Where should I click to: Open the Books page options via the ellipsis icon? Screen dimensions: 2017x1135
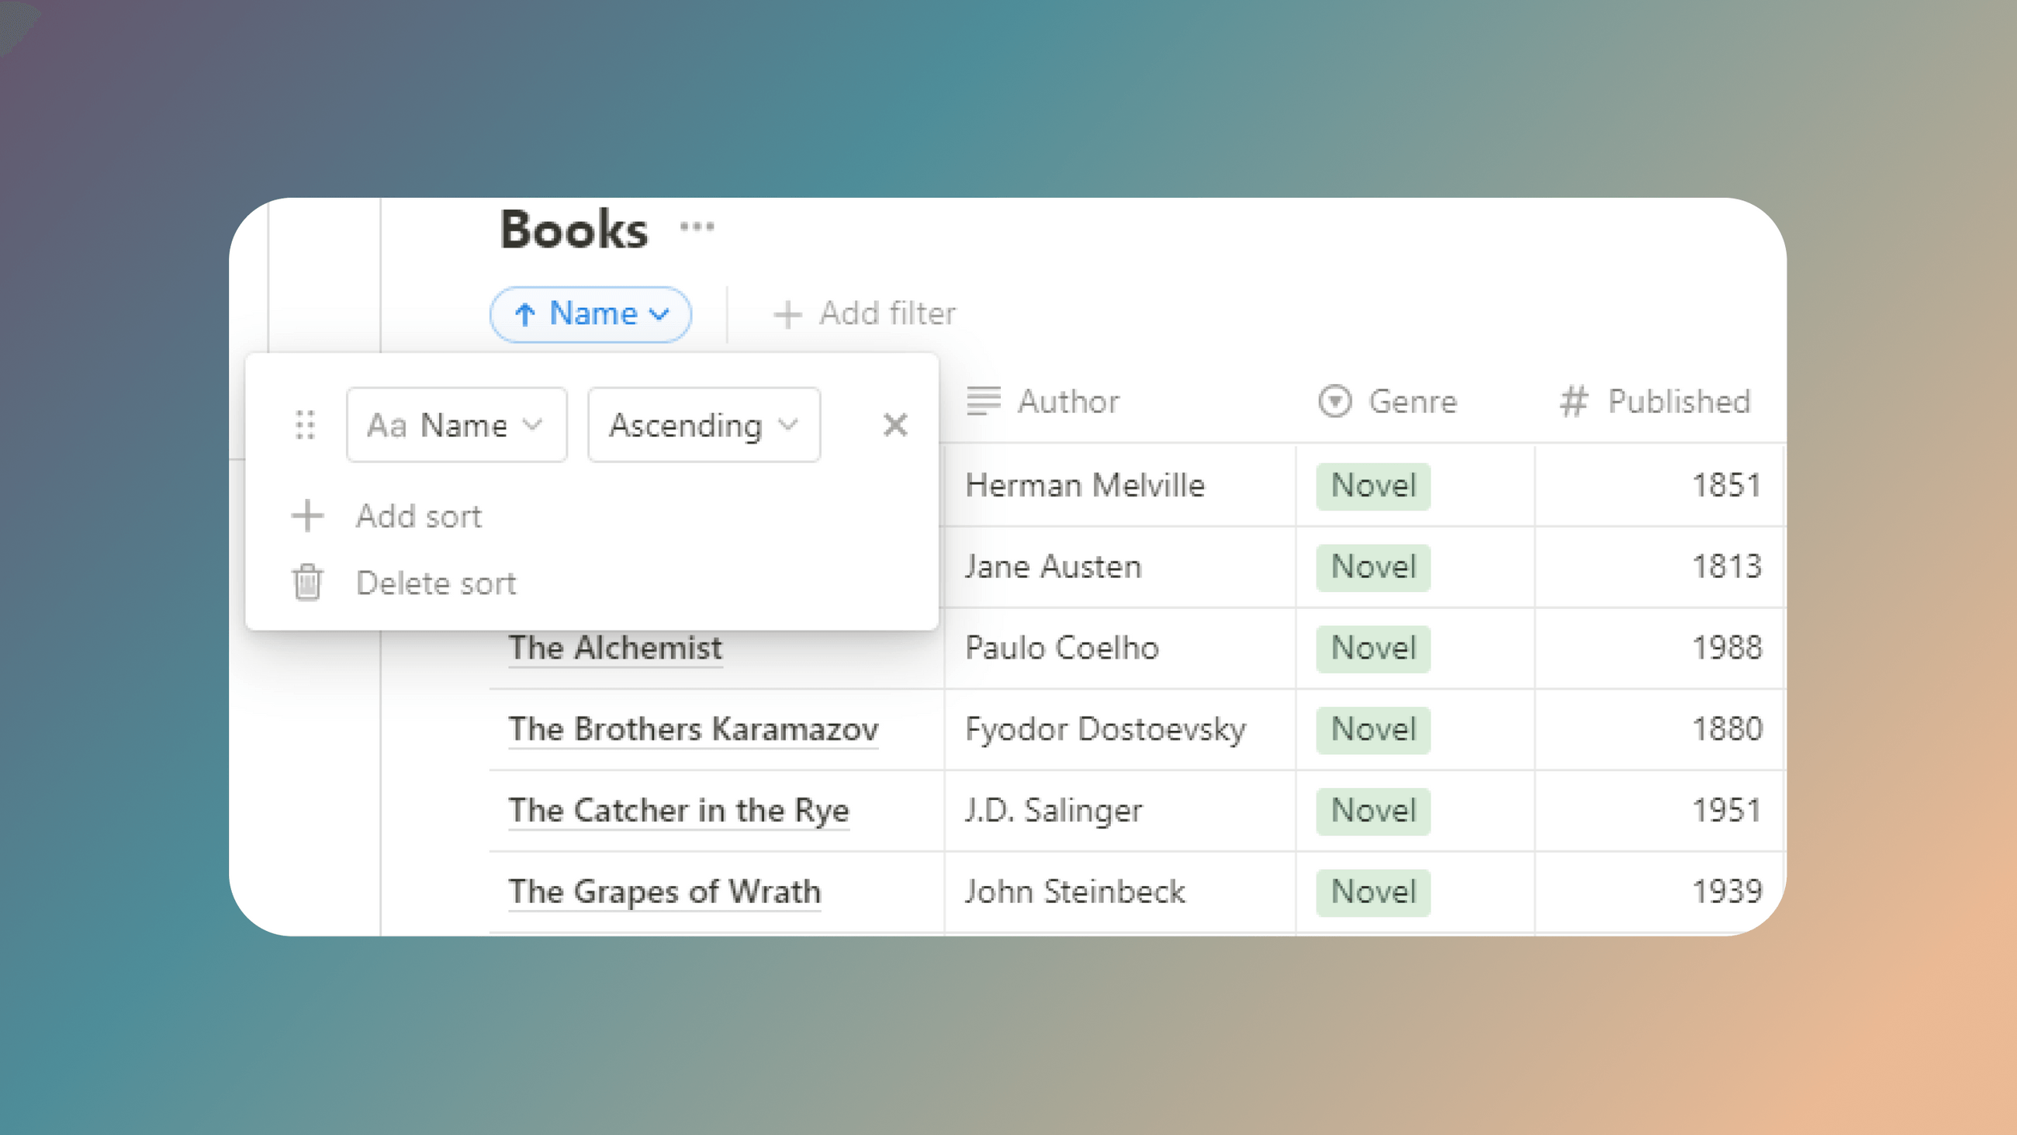(x=697, y=227)
